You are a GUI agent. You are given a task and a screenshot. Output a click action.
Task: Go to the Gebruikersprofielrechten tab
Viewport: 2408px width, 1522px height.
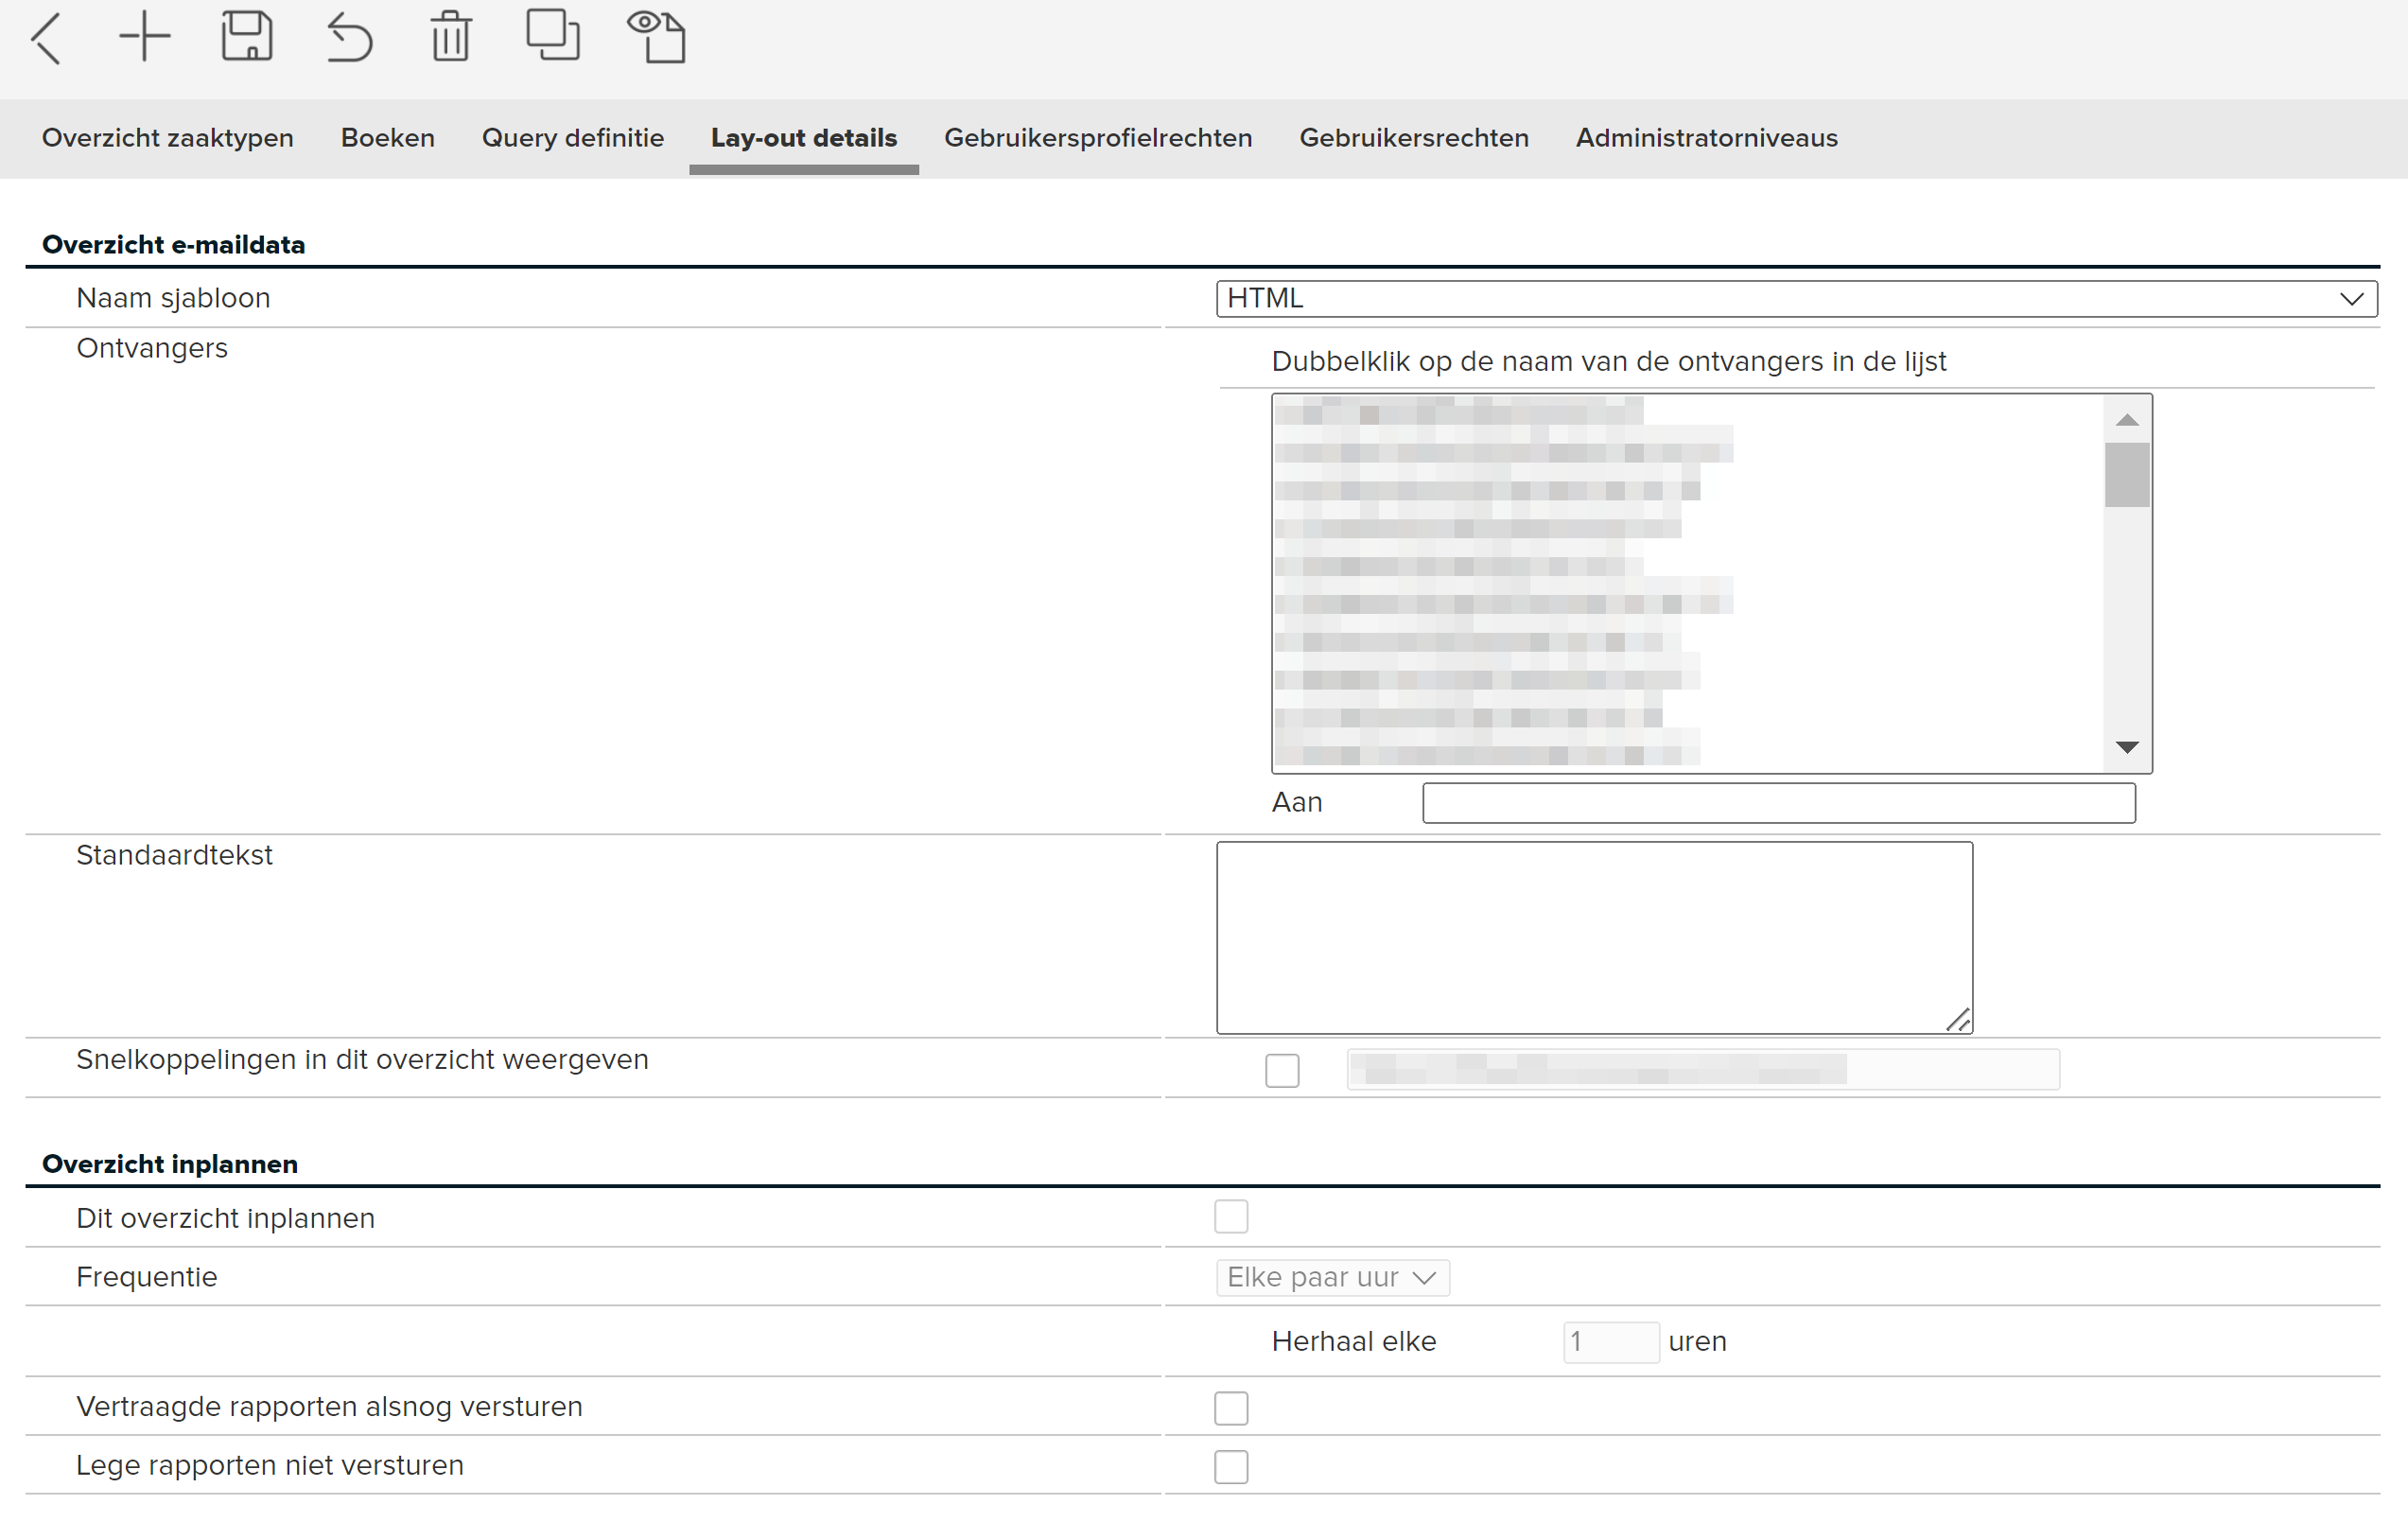1098,138
